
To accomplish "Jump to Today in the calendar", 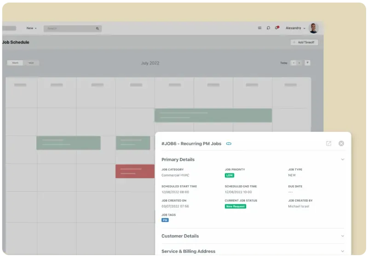I will point(284,63).
